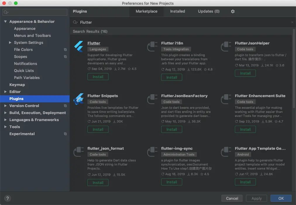Switch to the Installed tab
296x205 pixels.
(x=178, y=11)
